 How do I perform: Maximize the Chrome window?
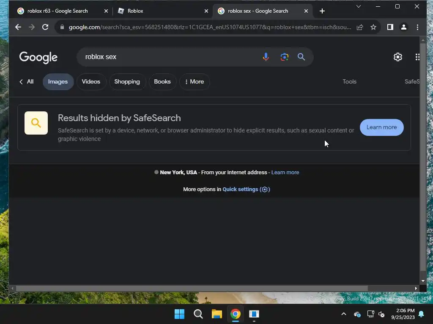(x=397, y=6)
